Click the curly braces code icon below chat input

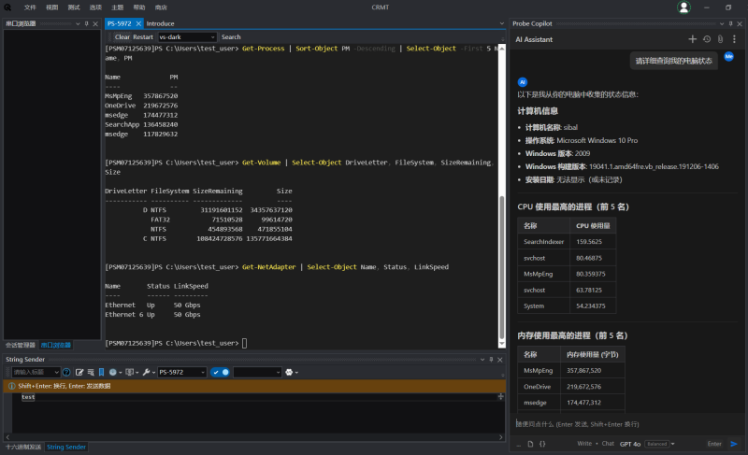(x=542, y=444)
